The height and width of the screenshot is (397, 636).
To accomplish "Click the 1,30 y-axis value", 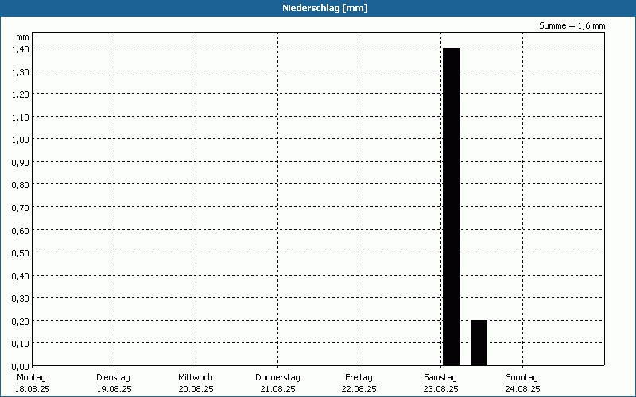I will click(x=21, y=72).
